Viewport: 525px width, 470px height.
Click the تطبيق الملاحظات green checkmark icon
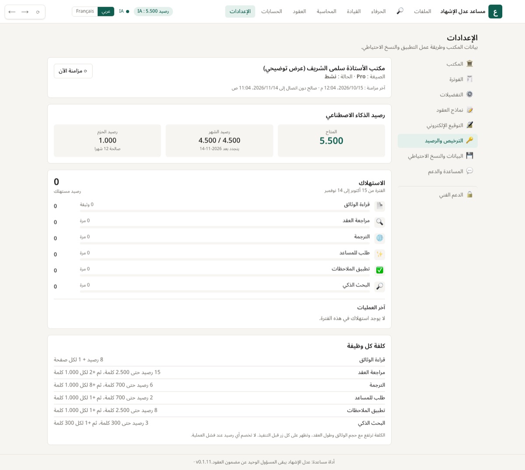click(380, 270)
